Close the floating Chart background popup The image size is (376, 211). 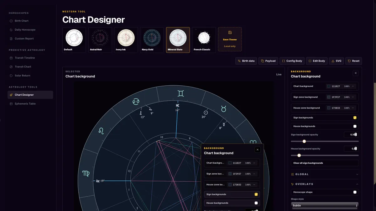click(258, 150)
